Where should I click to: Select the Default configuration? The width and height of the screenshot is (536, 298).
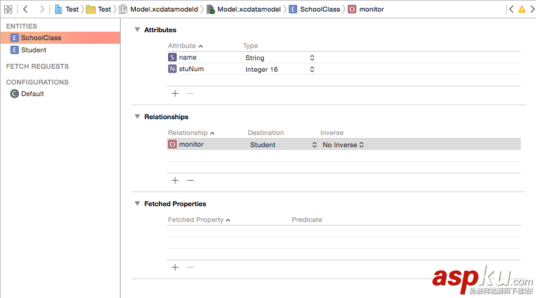pyautogui.click(x=32, y=94)
